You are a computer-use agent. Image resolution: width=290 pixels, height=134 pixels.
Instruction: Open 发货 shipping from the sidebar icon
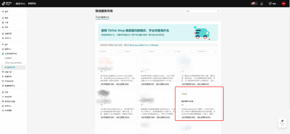tap(3, 27)
